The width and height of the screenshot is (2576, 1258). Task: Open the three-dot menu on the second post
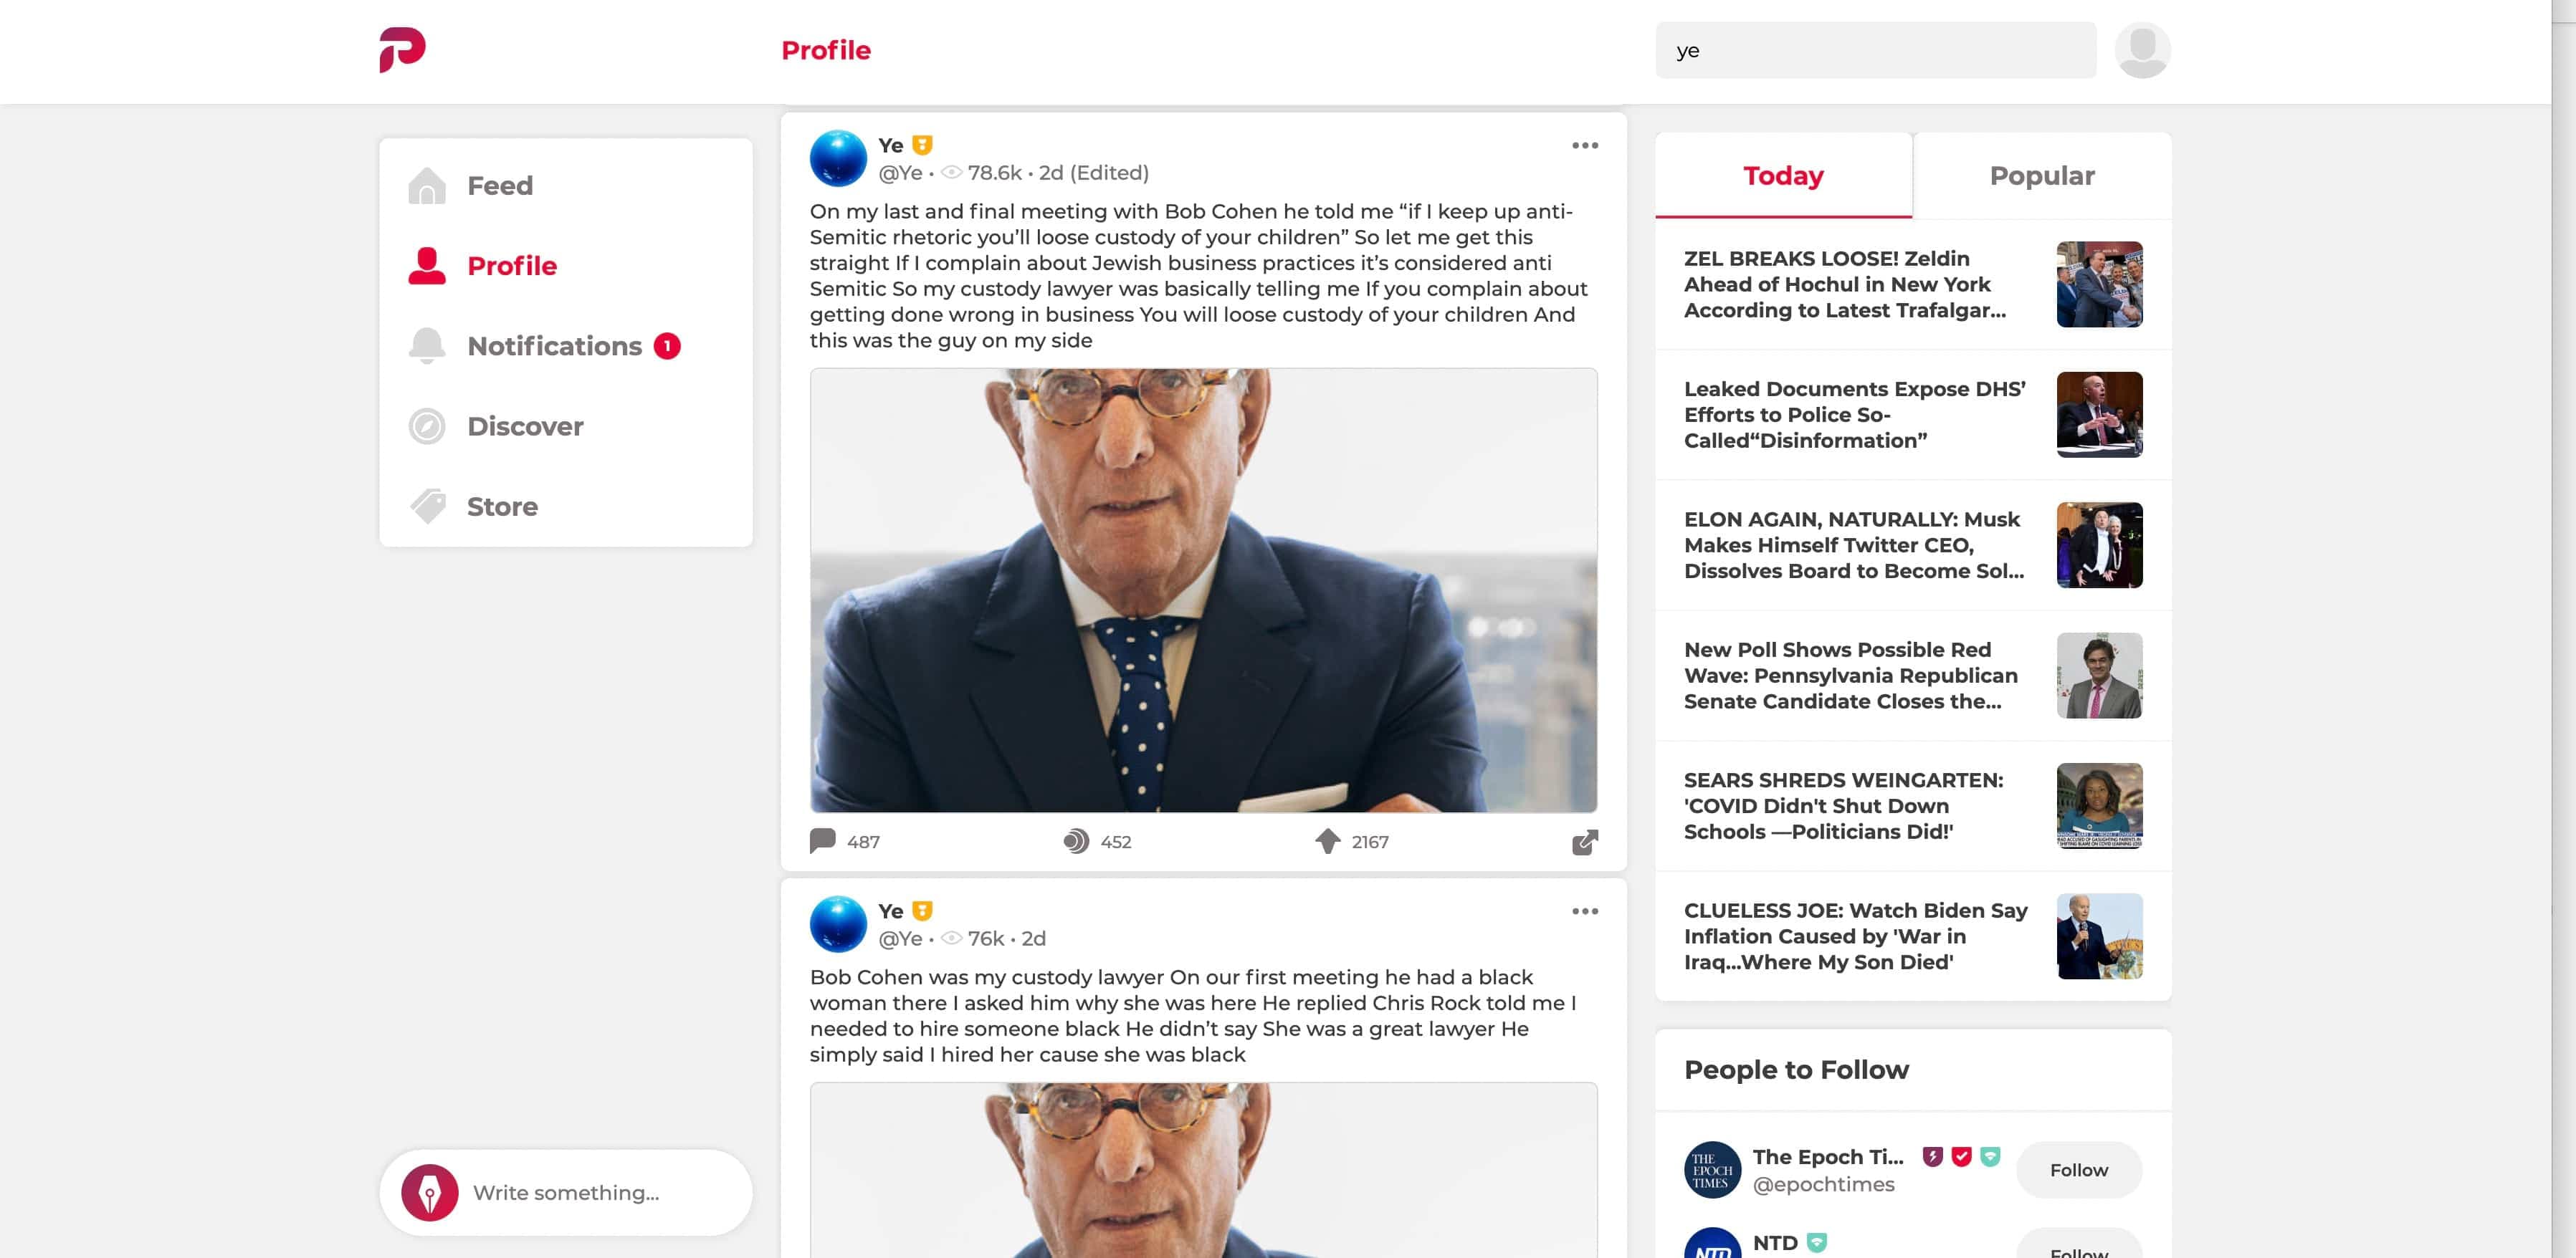[1585, 911]
